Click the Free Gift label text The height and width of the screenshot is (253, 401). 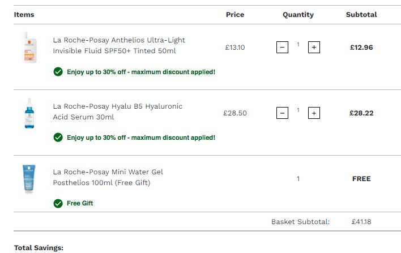tap(80, 203)
